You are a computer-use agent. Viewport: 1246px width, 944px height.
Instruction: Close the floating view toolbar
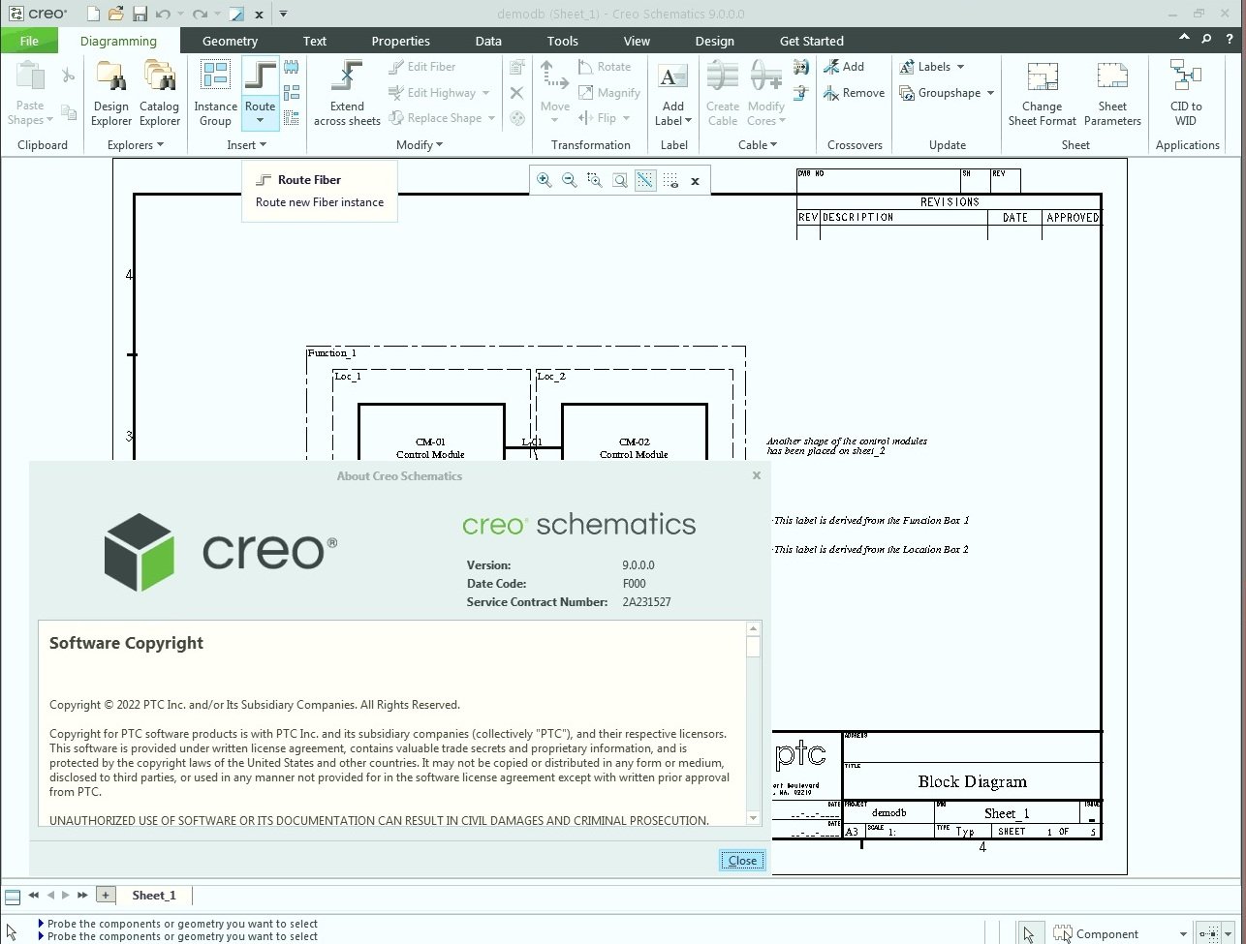click(695, 181)
